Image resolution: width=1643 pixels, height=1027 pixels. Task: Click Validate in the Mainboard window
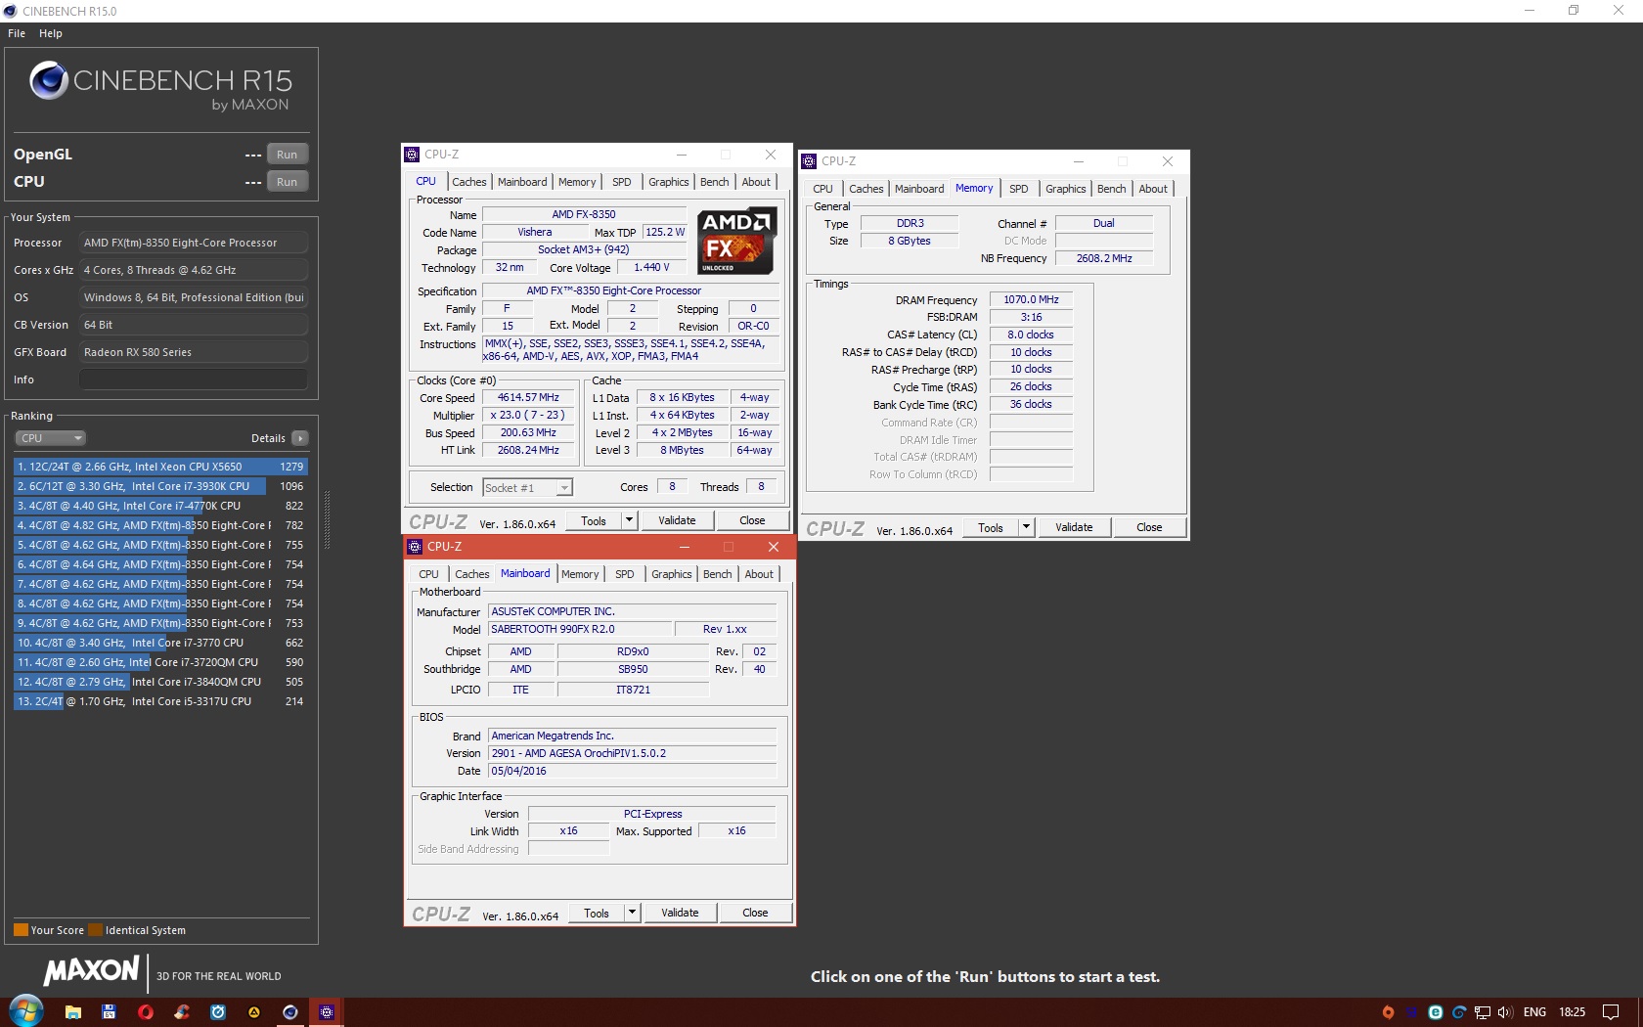pyautogui.click(x=680, y=913)
